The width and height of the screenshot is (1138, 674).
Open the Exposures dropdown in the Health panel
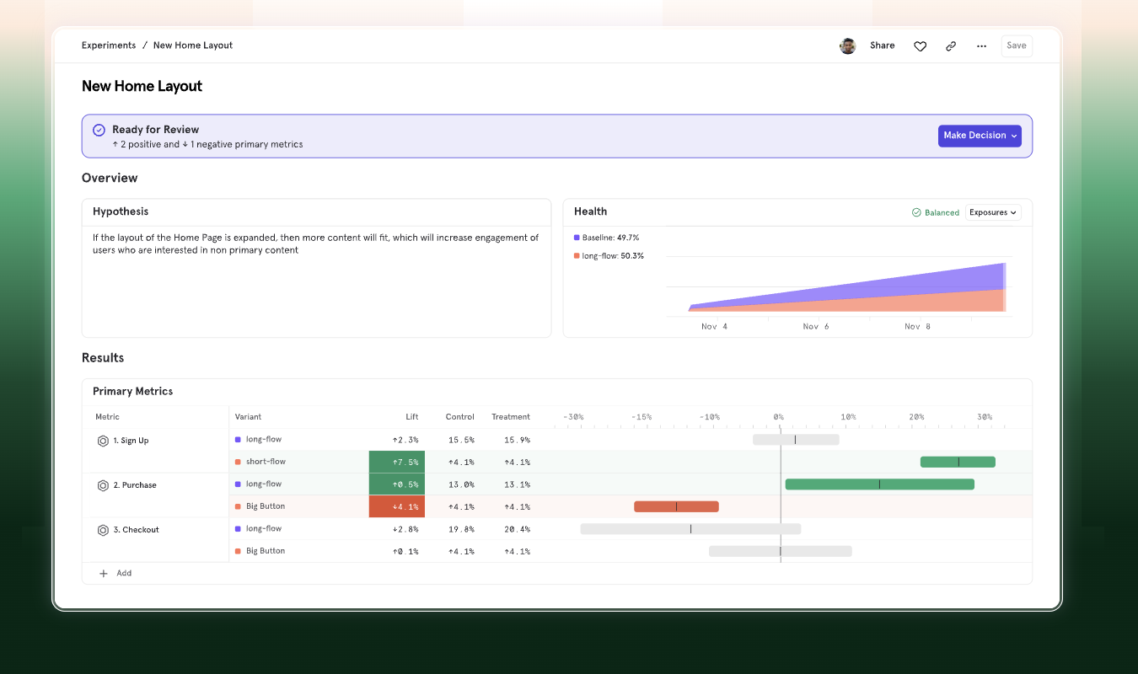tap(992, 212)
